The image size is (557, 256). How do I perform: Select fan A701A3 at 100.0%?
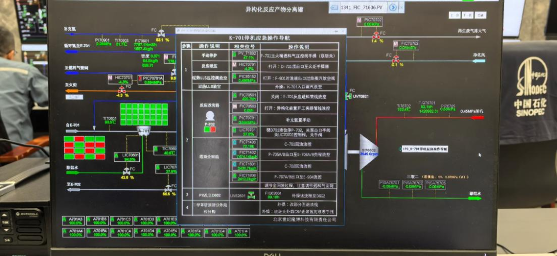[x=74, y=221]
